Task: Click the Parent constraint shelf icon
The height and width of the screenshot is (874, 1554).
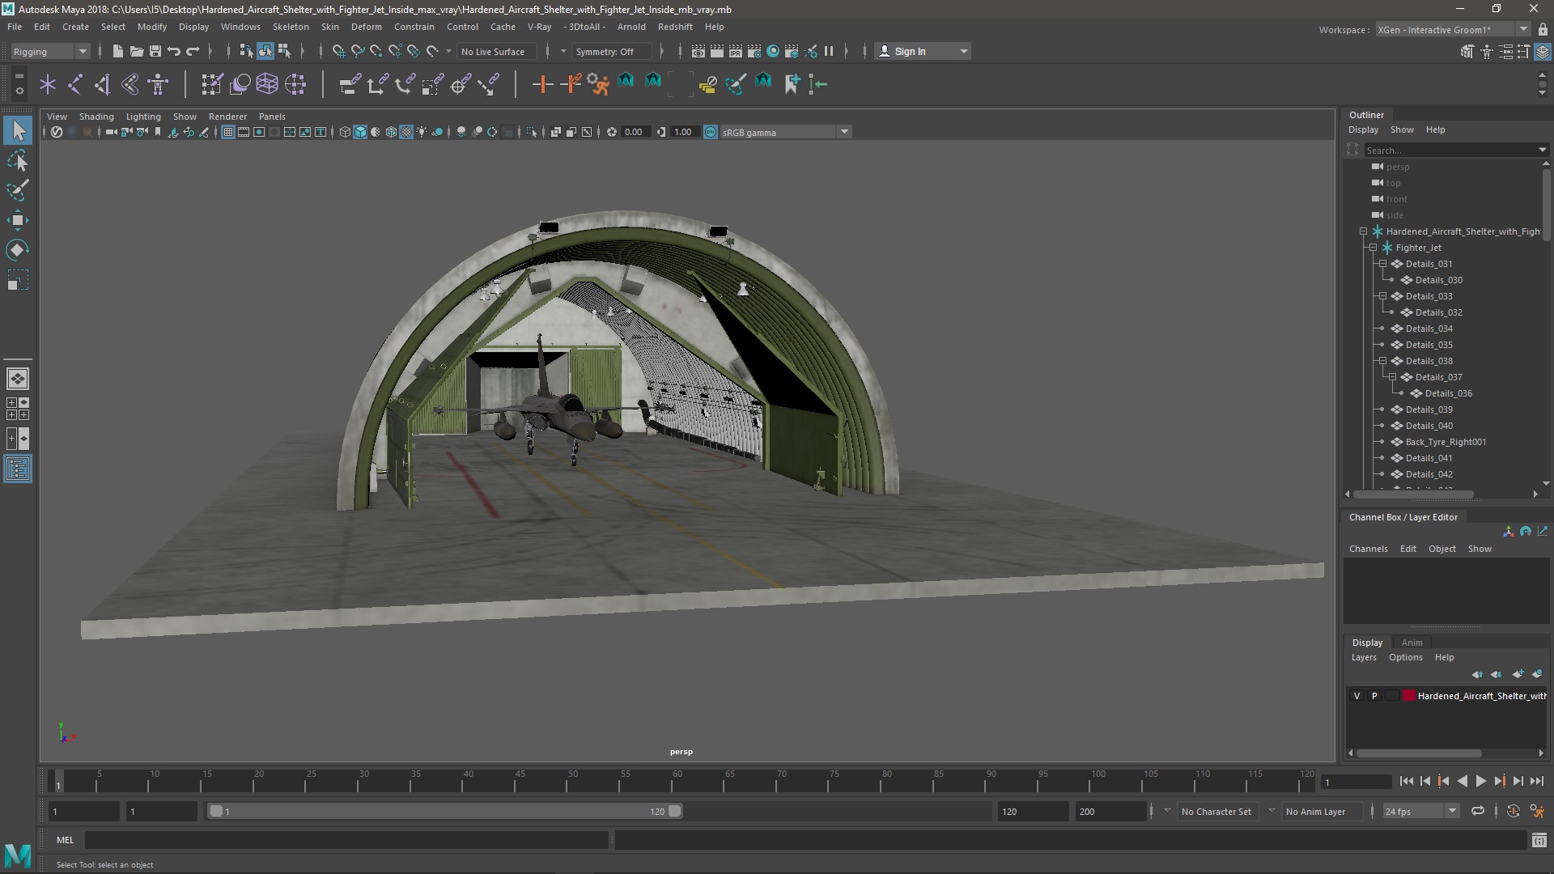Action: click(x=350, y=83)
